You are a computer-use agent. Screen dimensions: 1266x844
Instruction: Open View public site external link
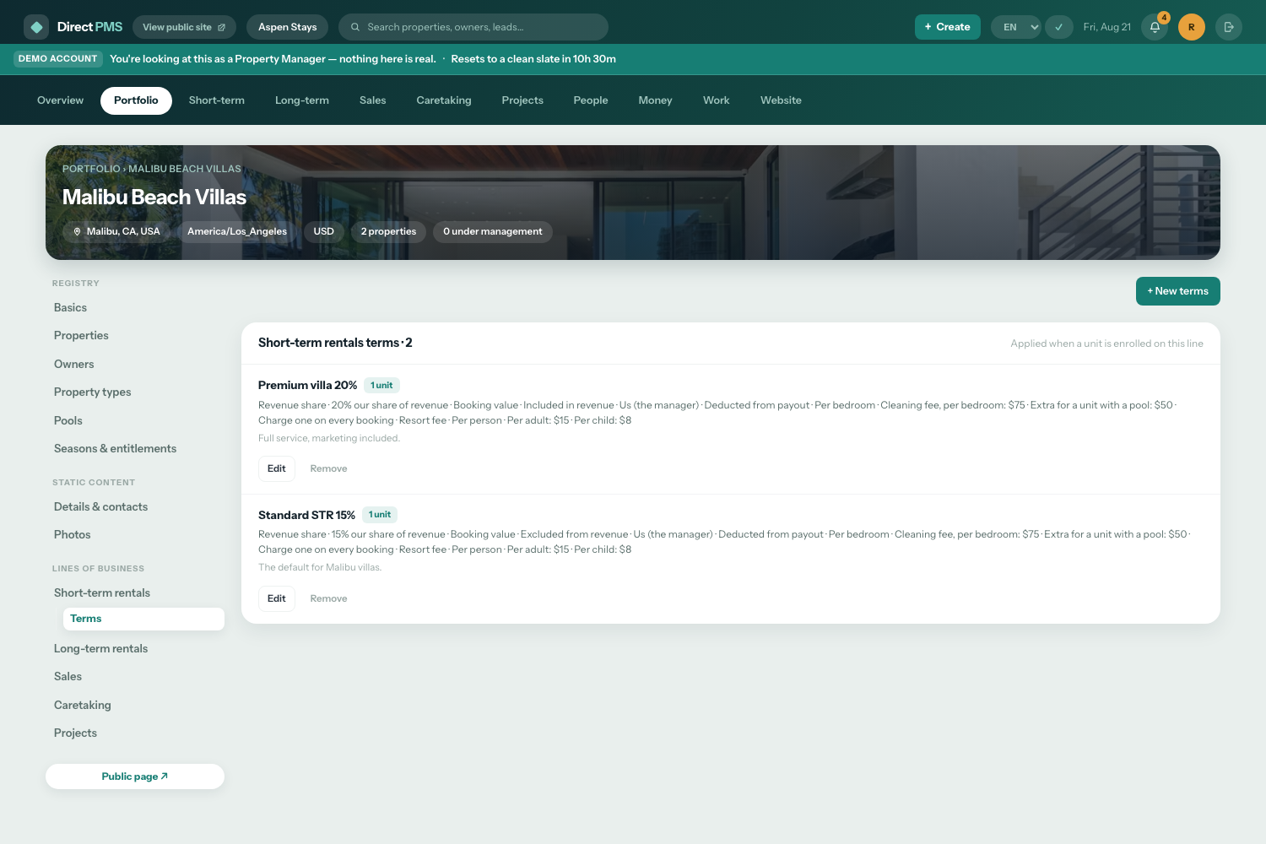tap(184, 27)
